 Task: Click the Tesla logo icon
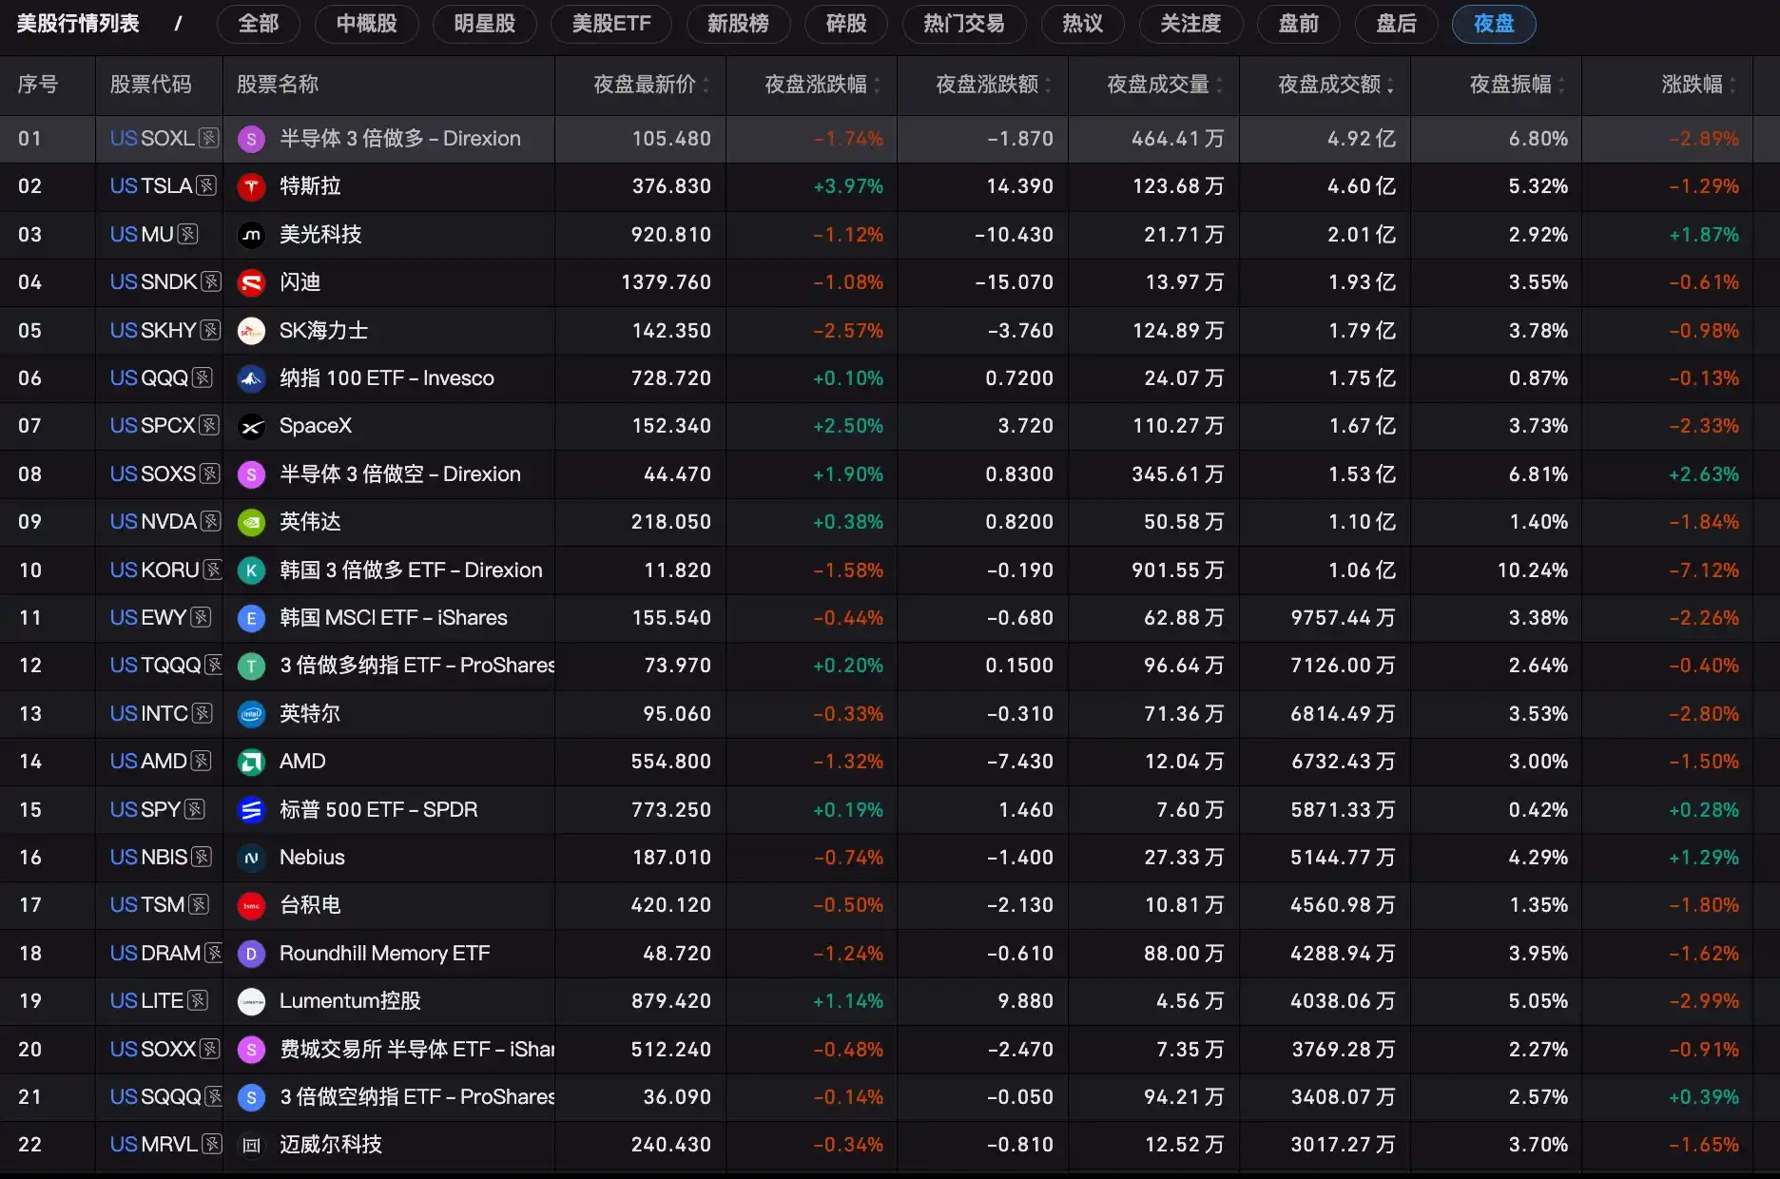tap(251, 186)
